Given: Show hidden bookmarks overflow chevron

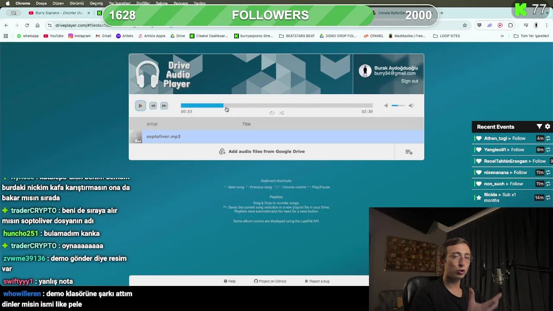Looking at the screenshot, I should tap(502, 36).
